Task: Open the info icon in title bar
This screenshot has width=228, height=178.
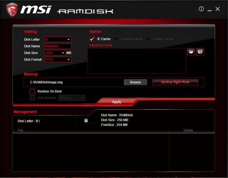Action: click(201, 9)
